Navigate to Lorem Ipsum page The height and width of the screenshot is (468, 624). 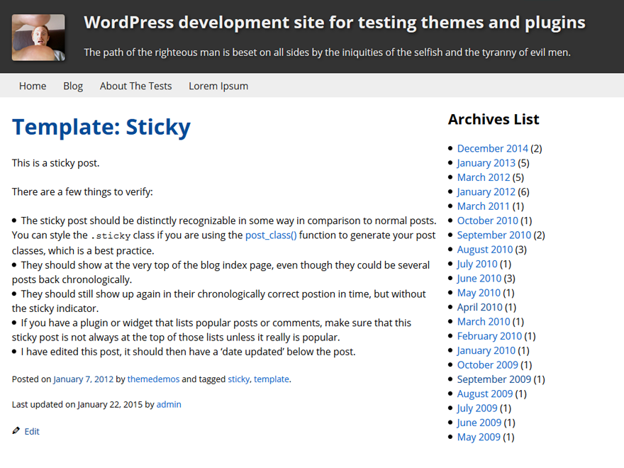click(218, 86)
